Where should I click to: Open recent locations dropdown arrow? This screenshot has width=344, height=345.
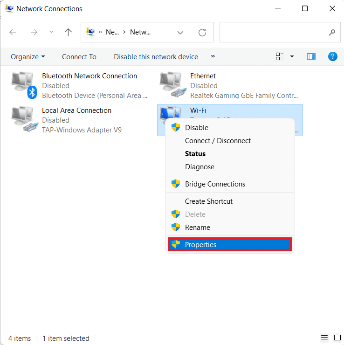tap(51, 32)
